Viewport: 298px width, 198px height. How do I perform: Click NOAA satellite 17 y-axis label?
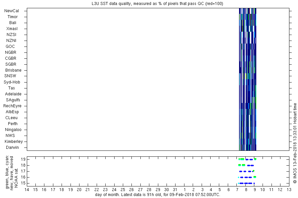(x=23, y=172)
